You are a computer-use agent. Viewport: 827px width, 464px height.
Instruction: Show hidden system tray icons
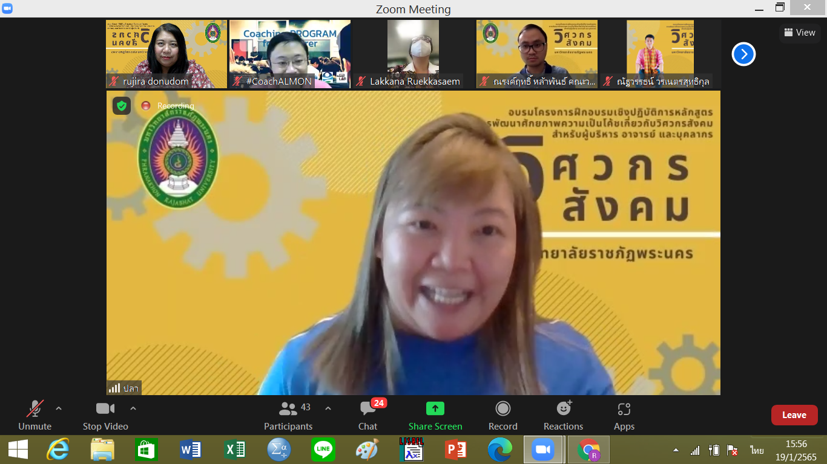click(x=676, y=450)
